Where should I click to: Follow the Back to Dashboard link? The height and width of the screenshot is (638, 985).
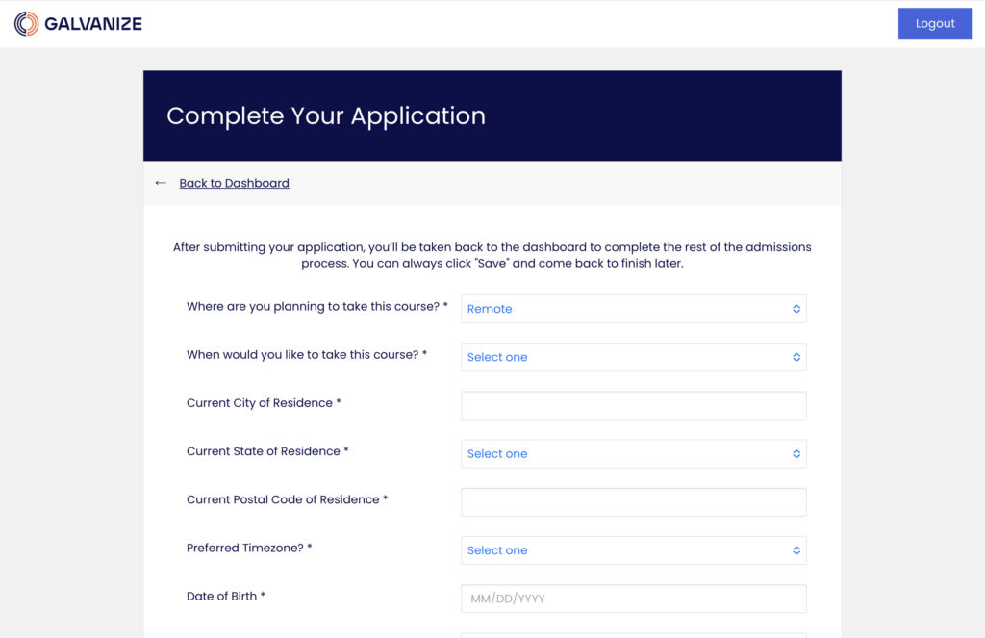point(234,183)
